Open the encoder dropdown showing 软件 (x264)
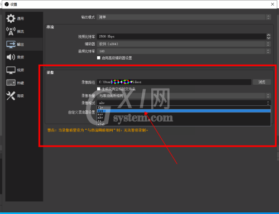The width and height of the screenshot is (279, 214). click(184, 44)
